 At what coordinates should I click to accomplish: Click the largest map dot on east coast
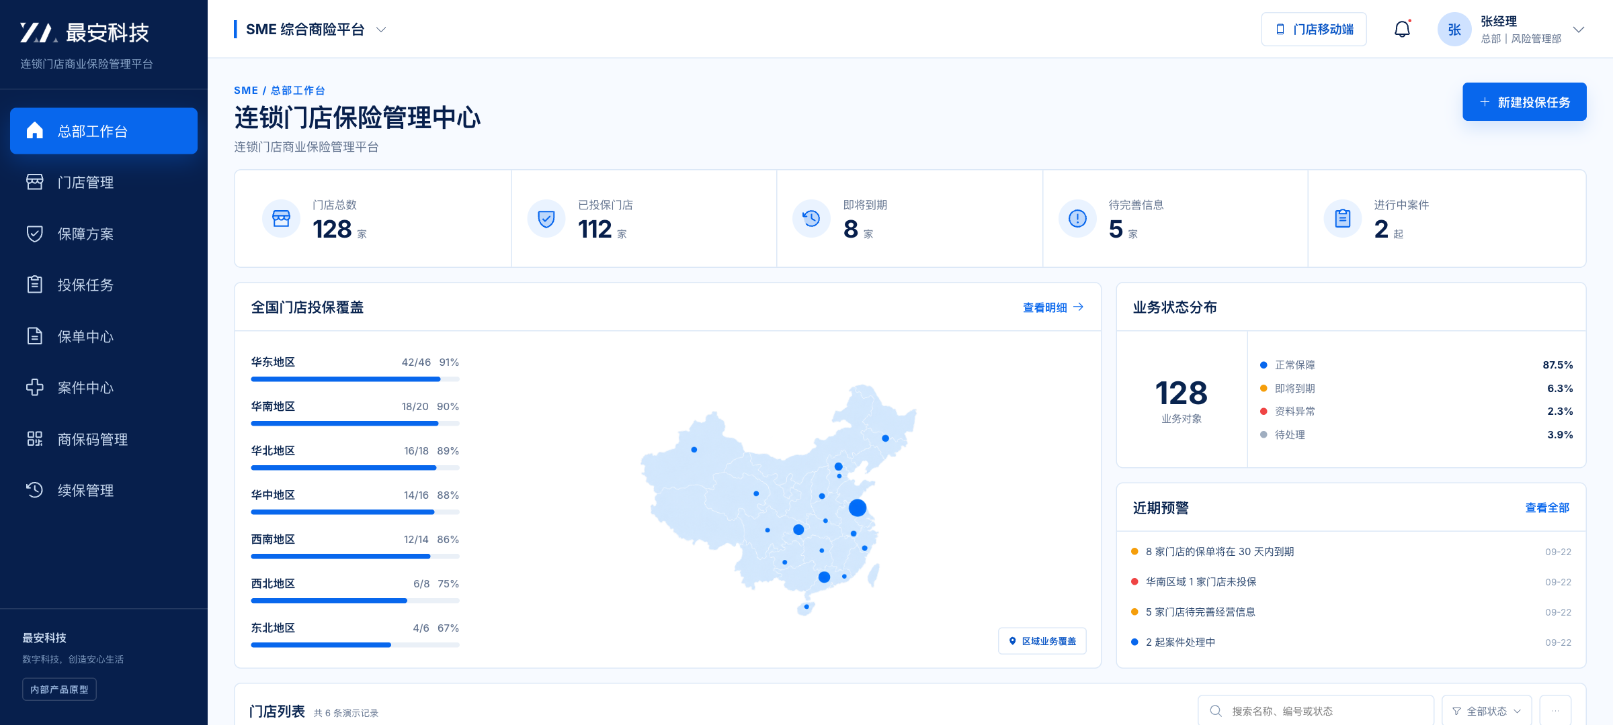[858, 507]
